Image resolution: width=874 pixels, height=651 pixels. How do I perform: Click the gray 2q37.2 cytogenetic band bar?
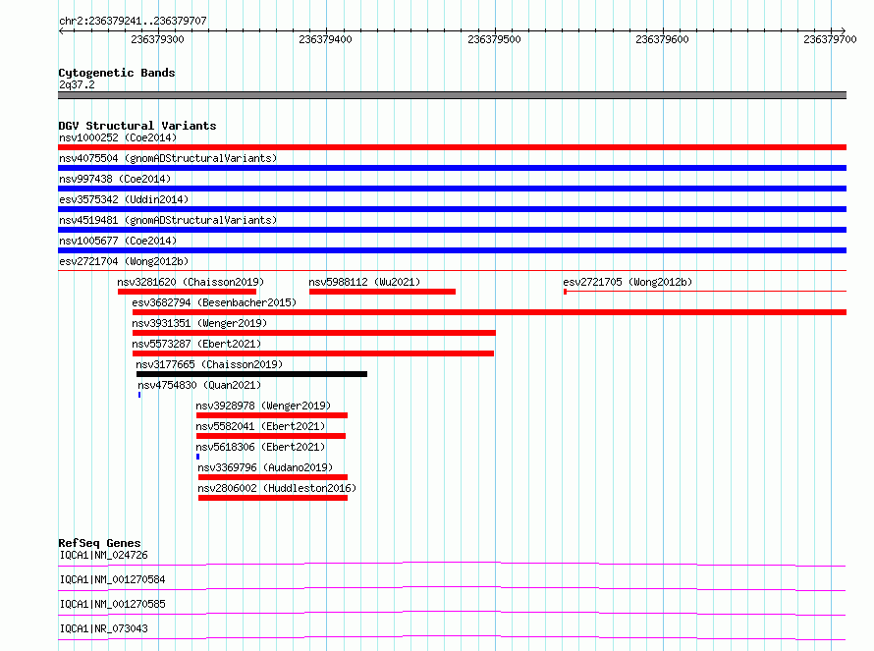[x=452, y=95]
